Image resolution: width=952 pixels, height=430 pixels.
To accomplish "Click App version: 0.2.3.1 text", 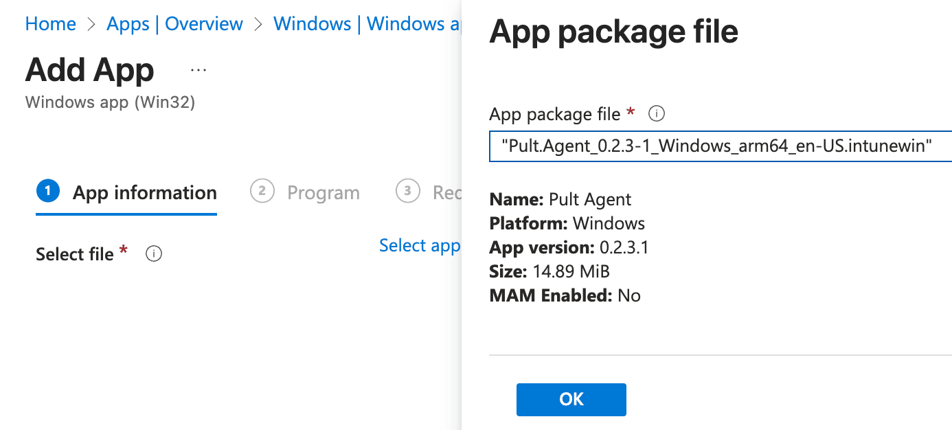I will pyautogui.click(x=569, y=247).
